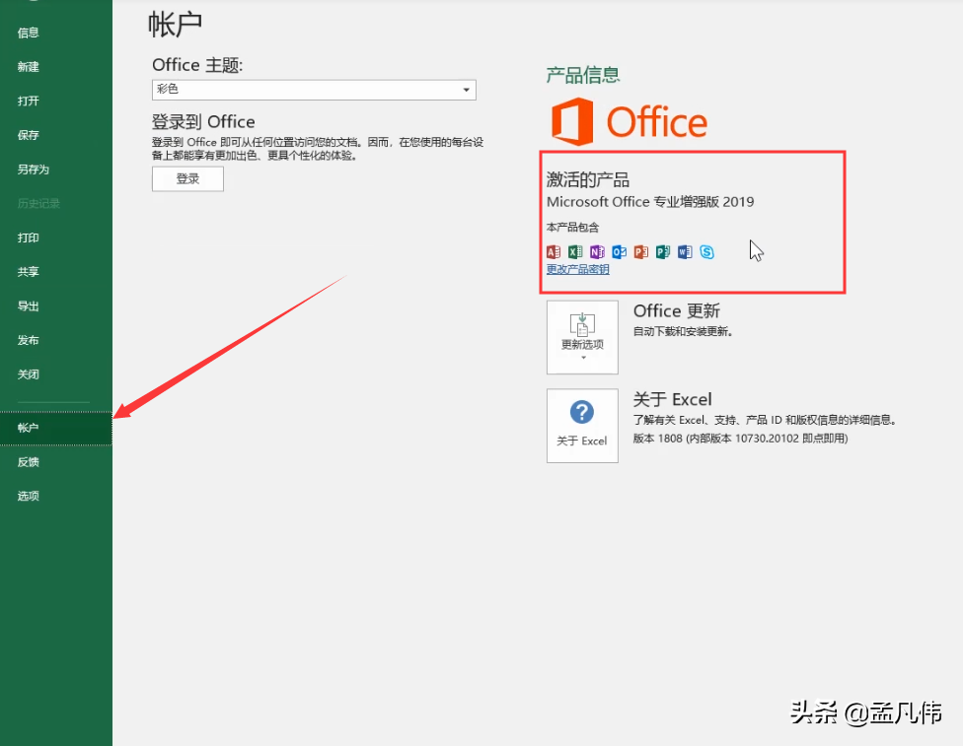Click the 产品信息 heading
Image resolution: width=963 pixels, height=746 pixels.
click(x=583, y=75)
